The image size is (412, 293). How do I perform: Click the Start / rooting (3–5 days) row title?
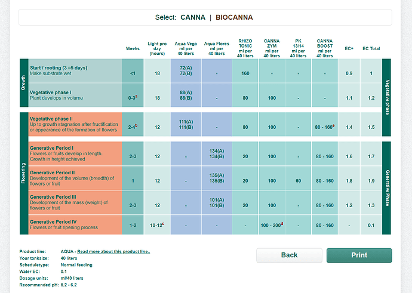(59, 68)
